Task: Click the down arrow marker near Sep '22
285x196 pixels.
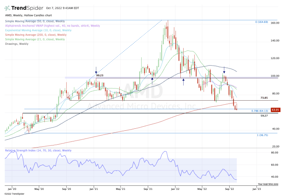Action: coord(224,70)
